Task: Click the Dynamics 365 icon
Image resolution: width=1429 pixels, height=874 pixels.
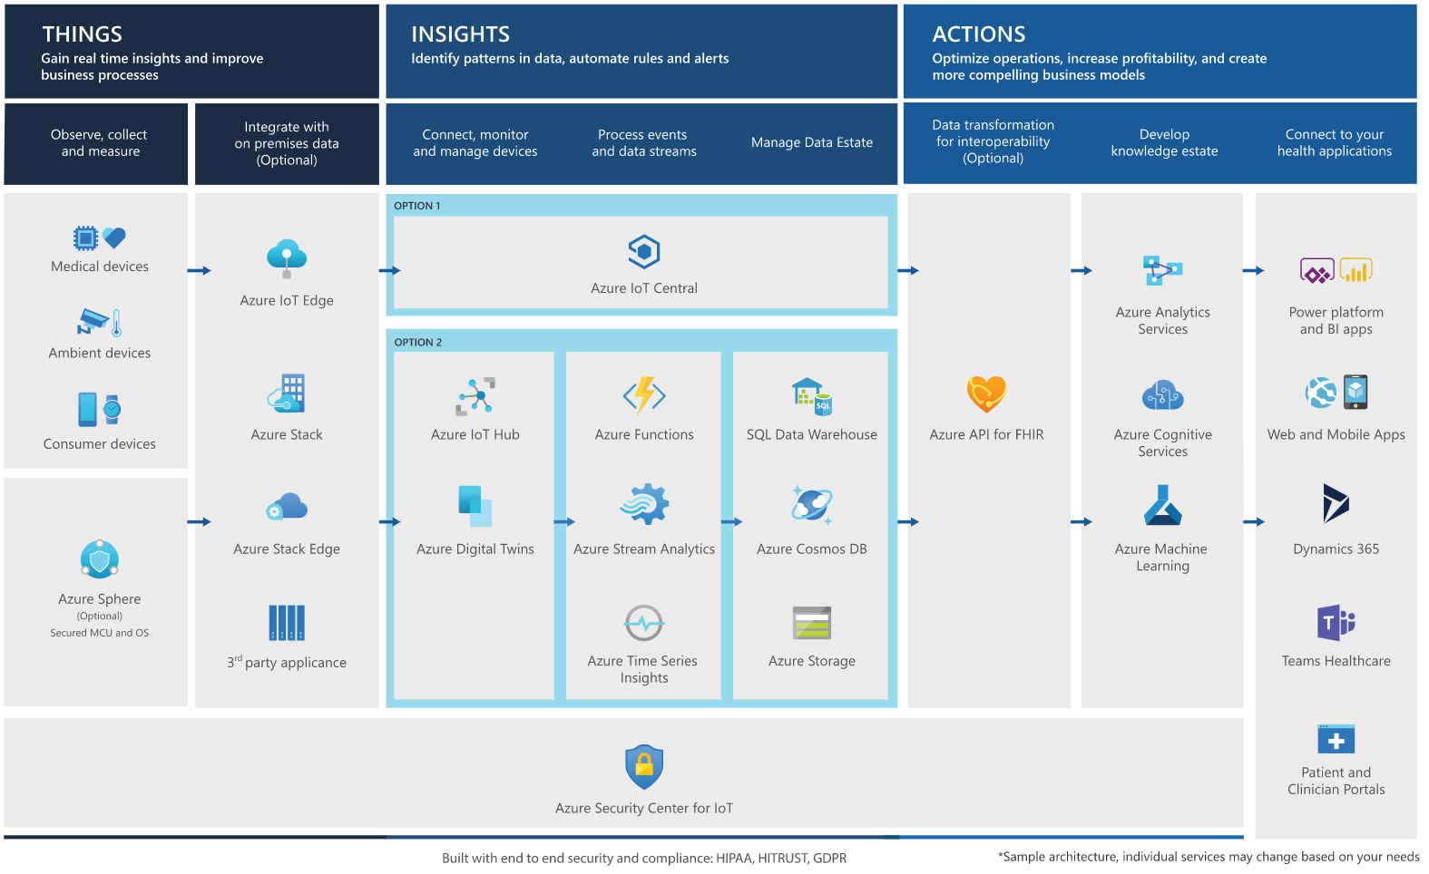Action: (x=1336, y=503)
